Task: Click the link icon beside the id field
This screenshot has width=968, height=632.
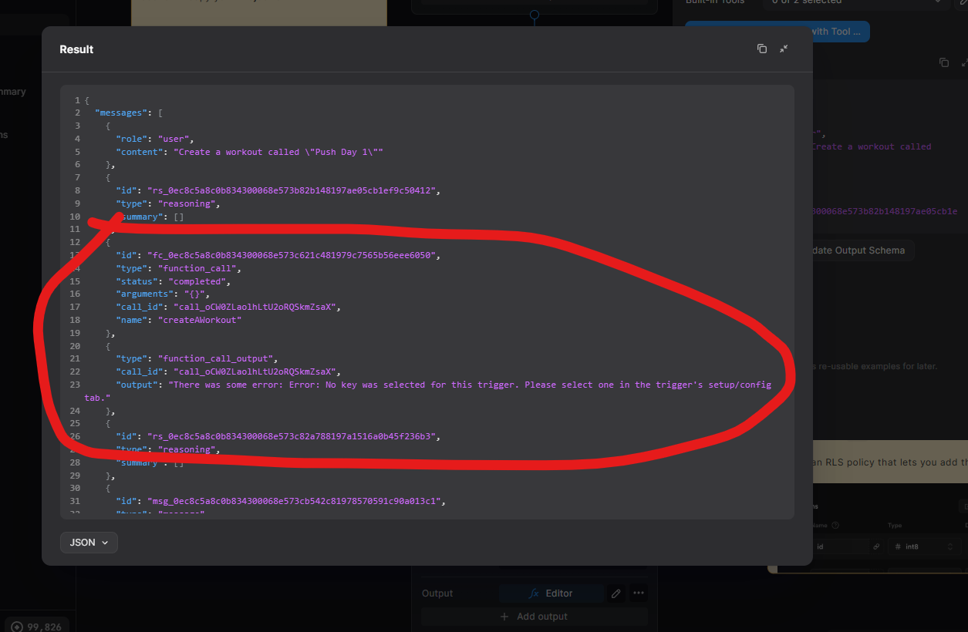Action: [876, 546]
